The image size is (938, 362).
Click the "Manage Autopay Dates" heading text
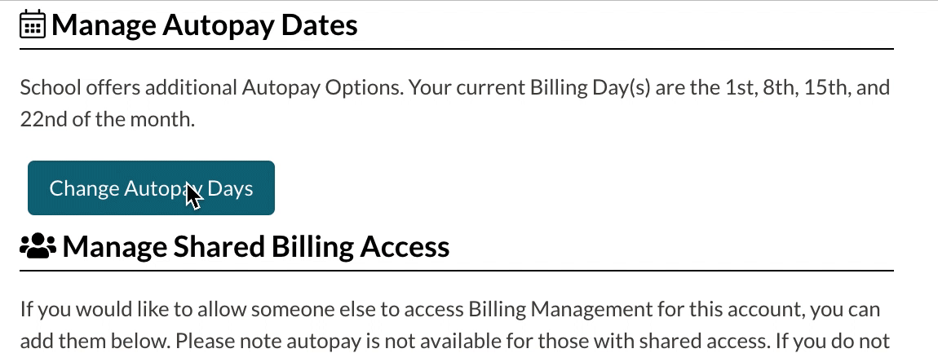click(x=204, y=25)
